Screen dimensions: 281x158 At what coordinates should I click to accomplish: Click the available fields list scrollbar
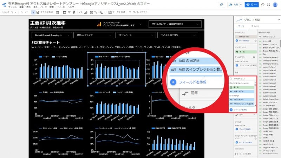[x=280, y=44]
